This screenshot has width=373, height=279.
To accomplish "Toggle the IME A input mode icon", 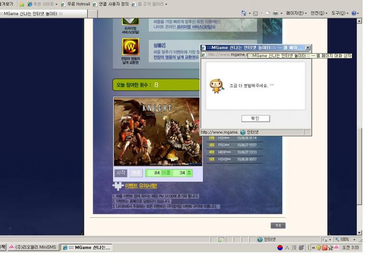I will point(287,248).
